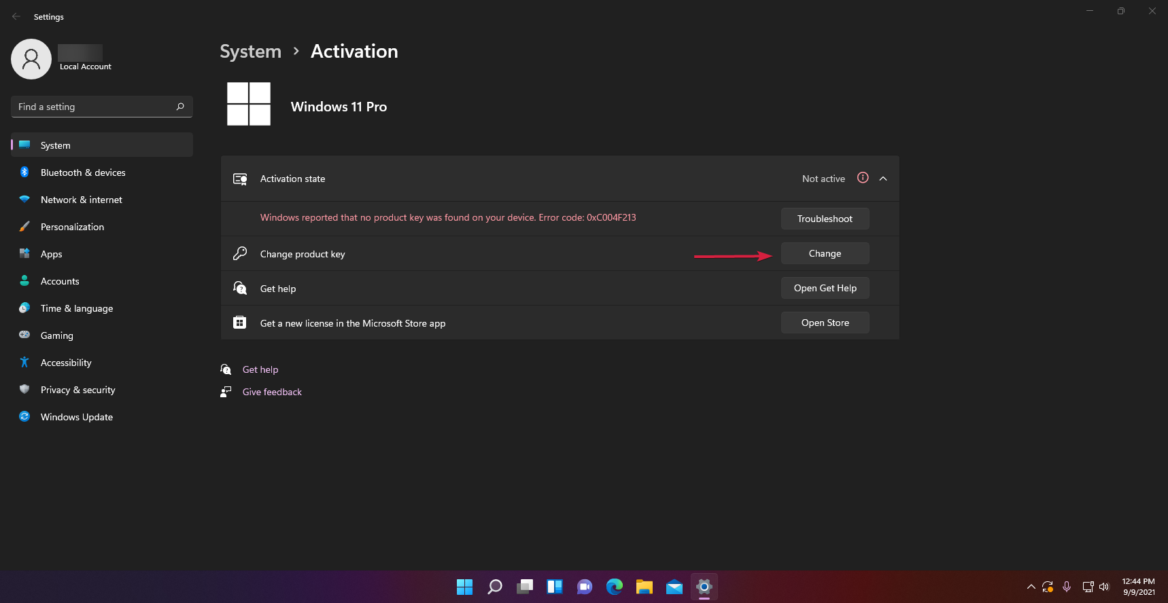1168x603 pixels.
Task: Go to Gaming settings
Action: tap(102, 335)
